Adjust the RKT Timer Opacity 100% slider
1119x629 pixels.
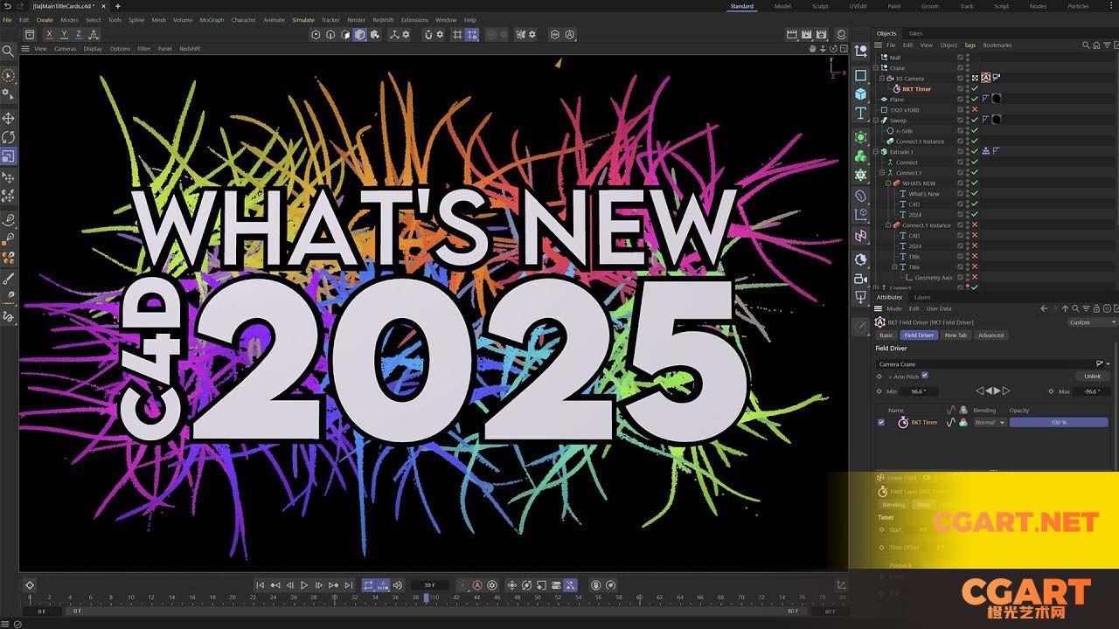point(1059,422)
